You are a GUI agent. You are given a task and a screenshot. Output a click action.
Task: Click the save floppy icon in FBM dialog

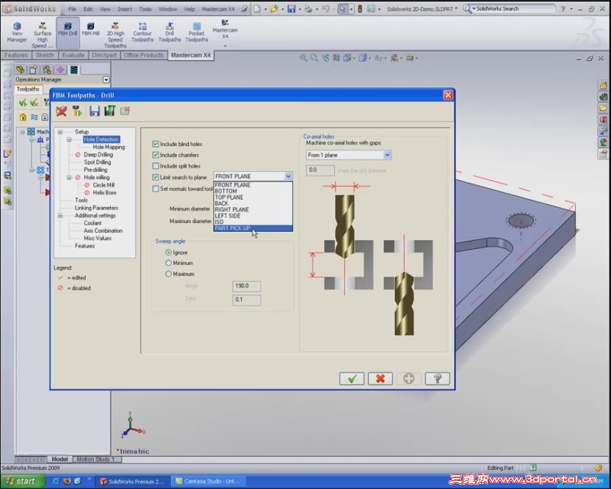94,112
